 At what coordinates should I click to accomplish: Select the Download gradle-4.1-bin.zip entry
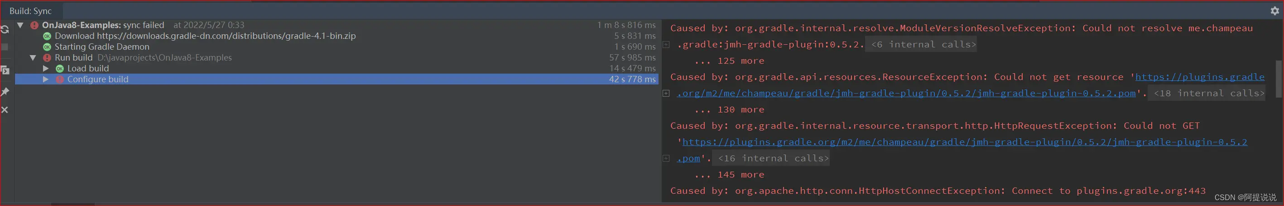[205, 36]
